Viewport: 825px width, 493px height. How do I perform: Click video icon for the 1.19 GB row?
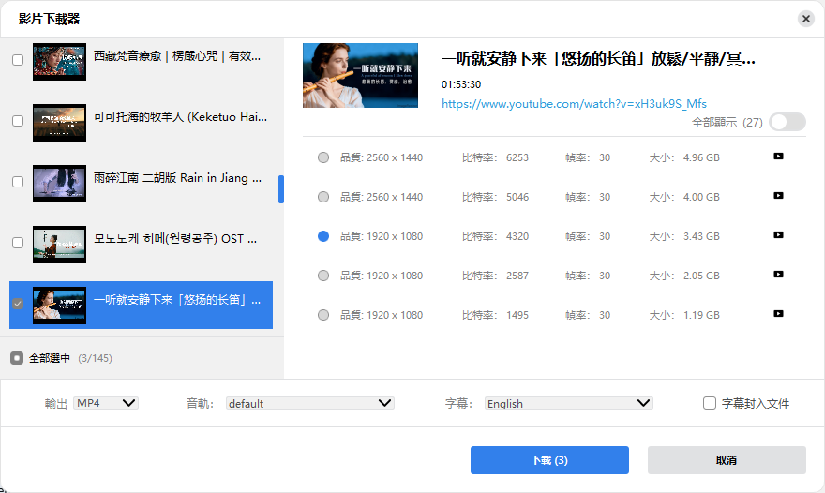pyautogui.click(x=778, y=314)
